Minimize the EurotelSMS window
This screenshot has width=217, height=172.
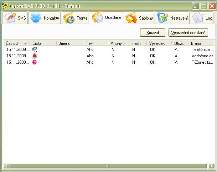tap(196, 6)
